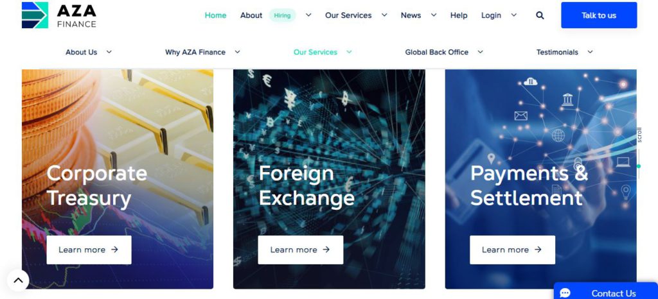Open the Foreign Exchange card image

click(329, 179)
